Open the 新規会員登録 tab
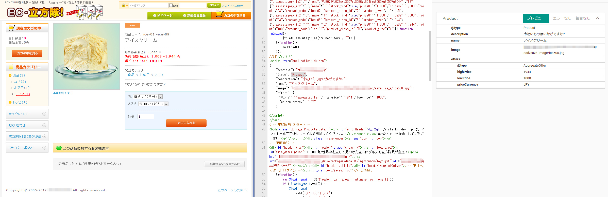 195,15
